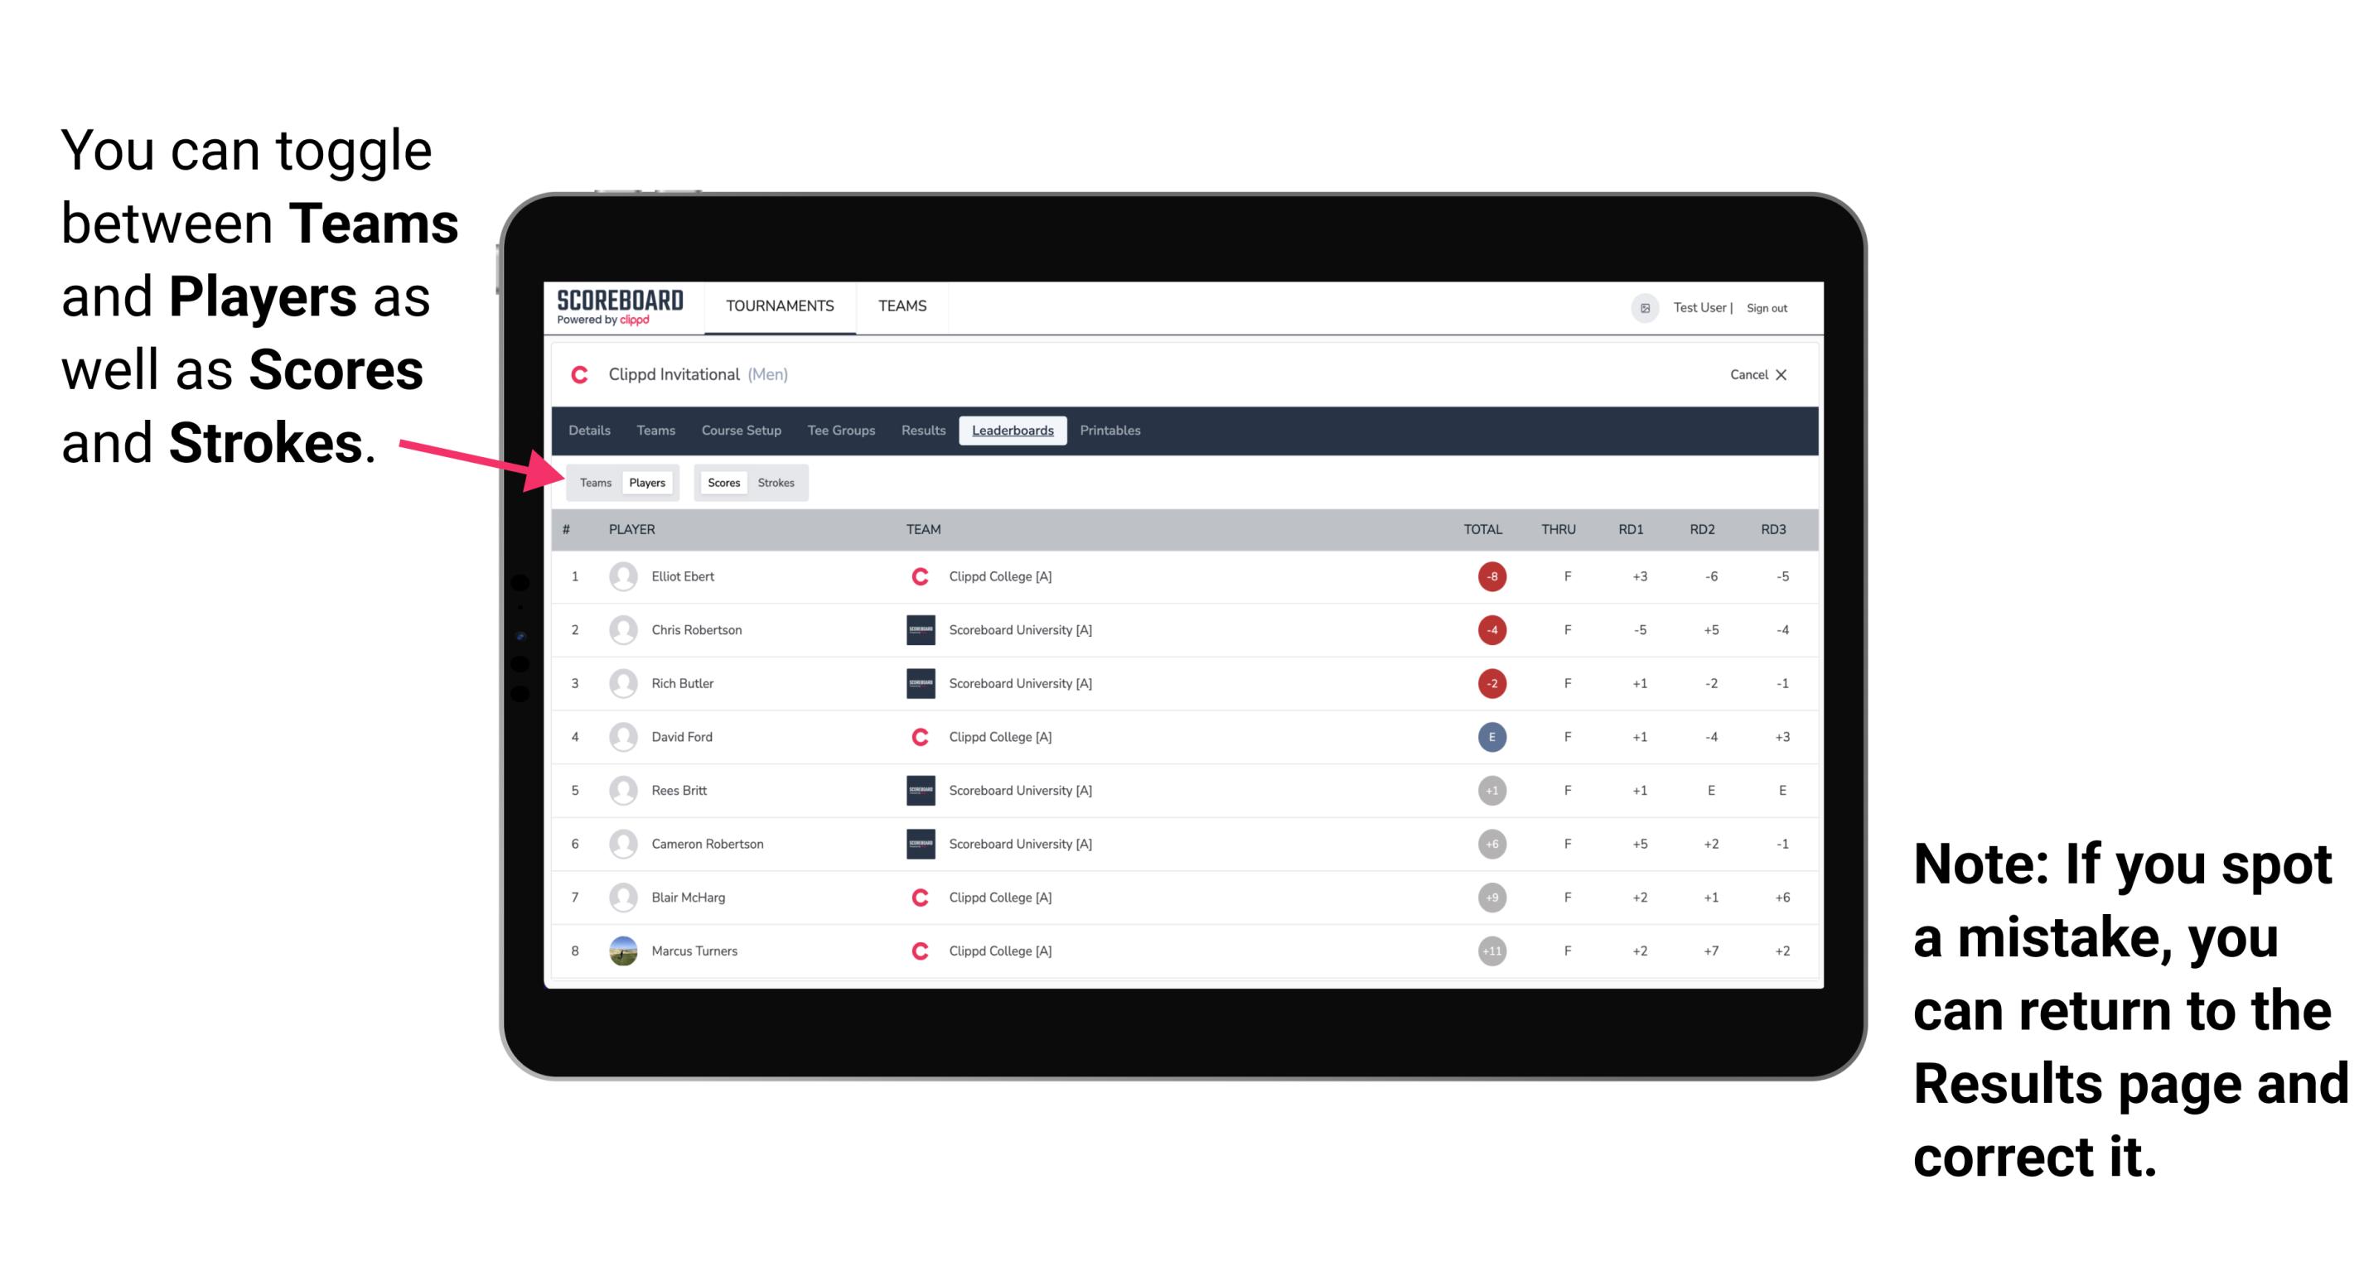Image resolution: width=2364 pixels, height=1271 pixels.
Task: Toggle to Players leaderboard view
Action: pos(646,480)
